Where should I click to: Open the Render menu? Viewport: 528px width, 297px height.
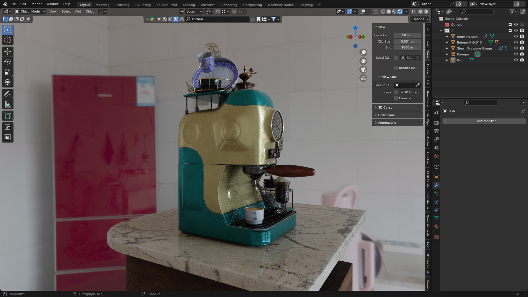[36, 4]
